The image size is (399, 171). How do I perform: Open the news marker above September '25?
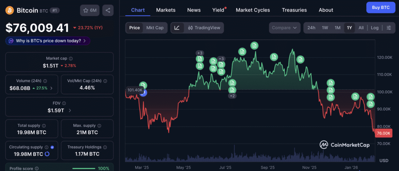pos(274,57)
